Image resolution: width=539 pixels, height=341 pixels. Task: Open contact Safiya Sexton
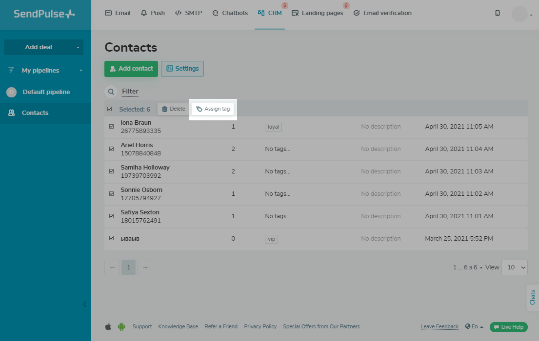pos(140,212)
